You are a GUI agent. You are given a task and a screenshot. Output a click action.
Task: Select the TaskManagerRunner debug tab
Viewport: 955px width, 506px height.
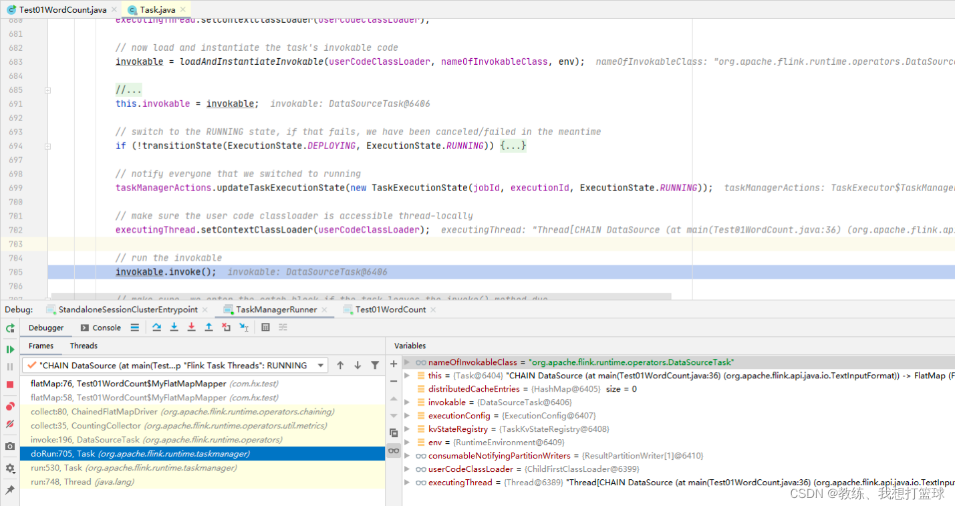click(276, 309)
